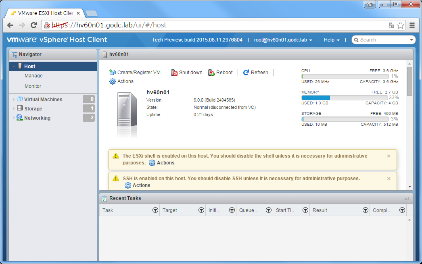
Task: Click the hv60n01 host title icon
Action: (104, 54)
